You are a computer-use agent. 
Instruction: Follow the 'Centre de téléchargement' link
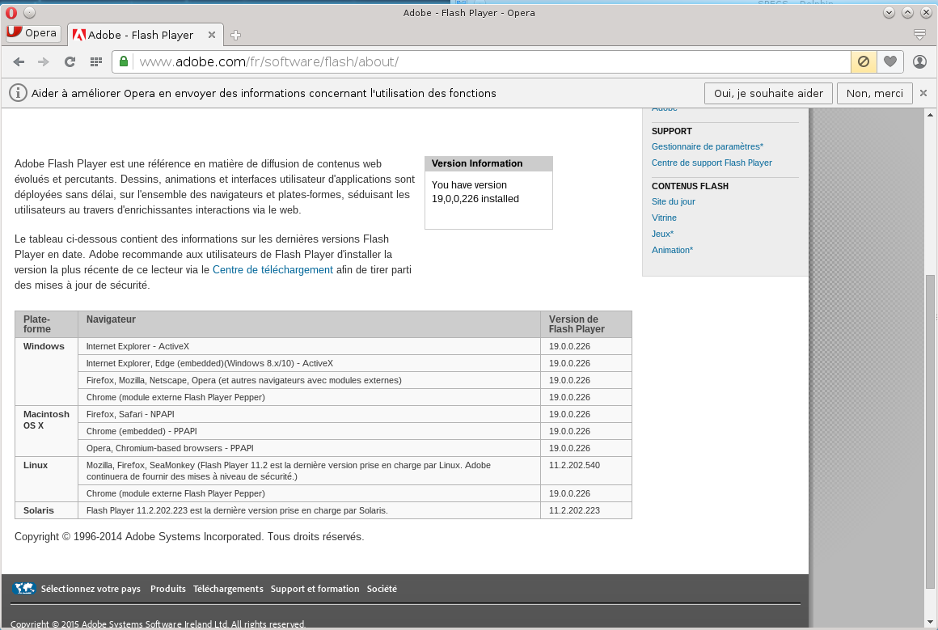pos(273,270)
